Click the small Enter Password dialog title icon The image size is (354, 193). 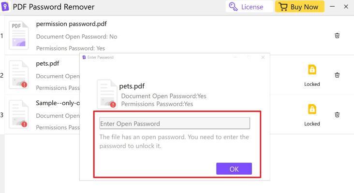pos(84,57)
